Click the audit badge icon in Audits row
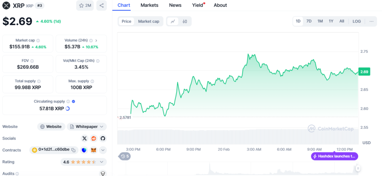The width and height of the screenshot is (382, 176). (103, 173)
